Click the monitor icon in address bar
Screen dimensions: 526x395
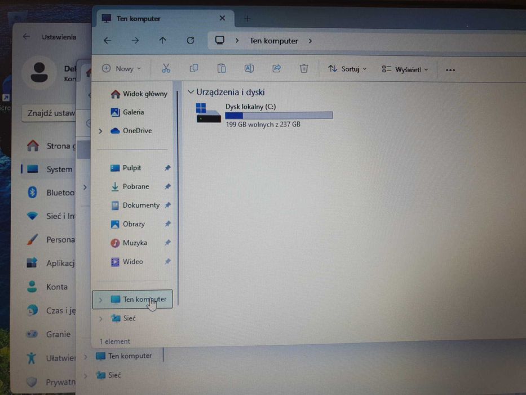click(220, 41)
